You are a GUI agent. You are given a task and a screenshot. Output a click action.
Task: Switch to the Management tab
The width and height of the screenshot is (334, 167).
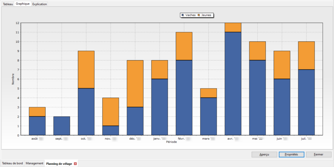pyautogui.click(x=35, y=163)
